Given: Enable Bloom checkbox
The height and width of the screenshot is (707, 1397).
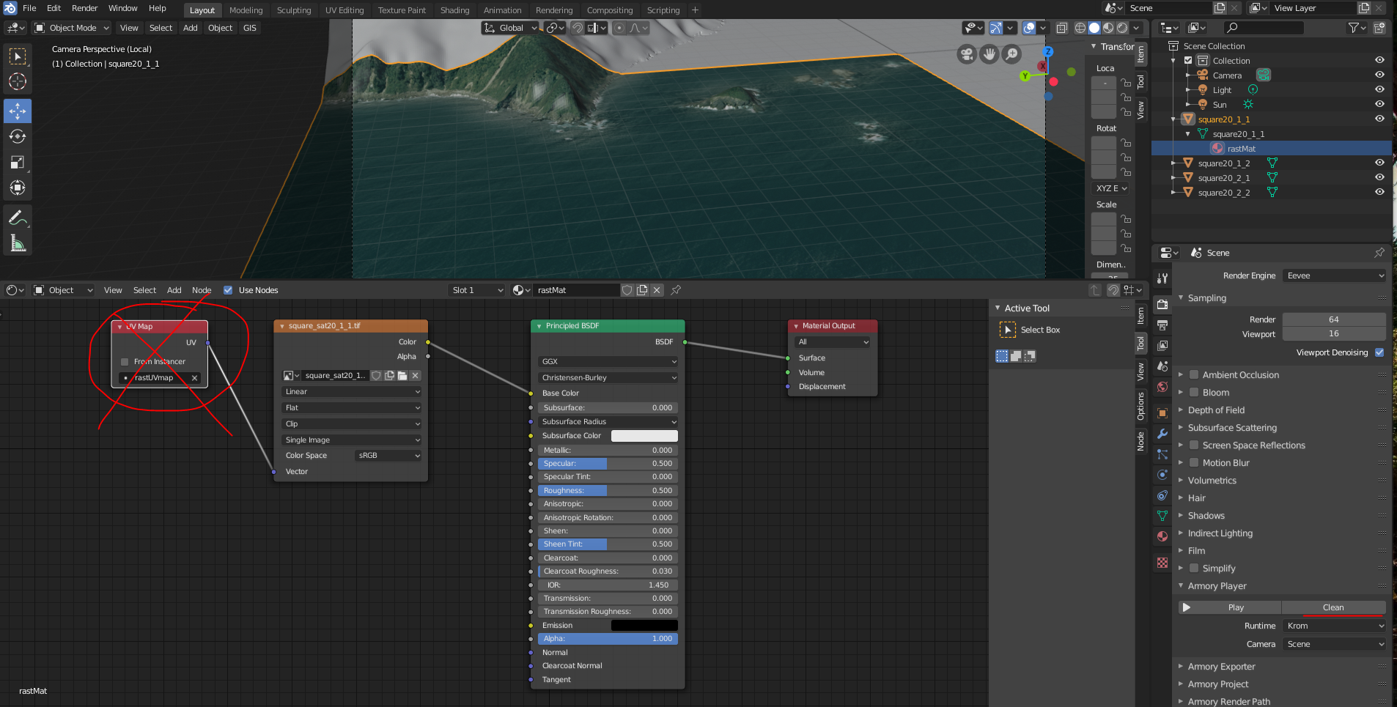Looking at the screenshot, I should 1194,392.
